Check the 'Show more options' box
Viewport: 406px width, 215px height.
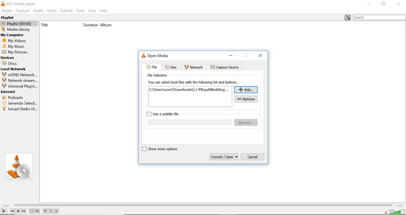click(145, 149)
